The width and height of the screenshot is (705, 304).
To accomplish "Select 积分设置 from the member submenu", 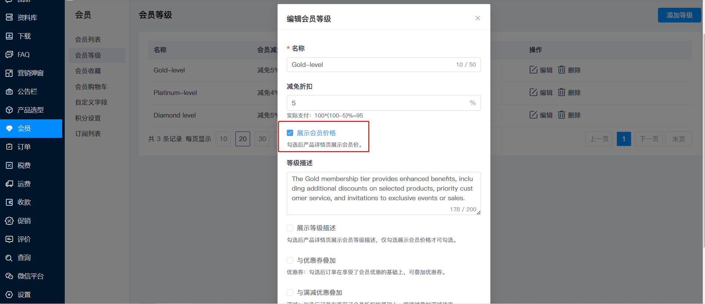I will point(88,118).
